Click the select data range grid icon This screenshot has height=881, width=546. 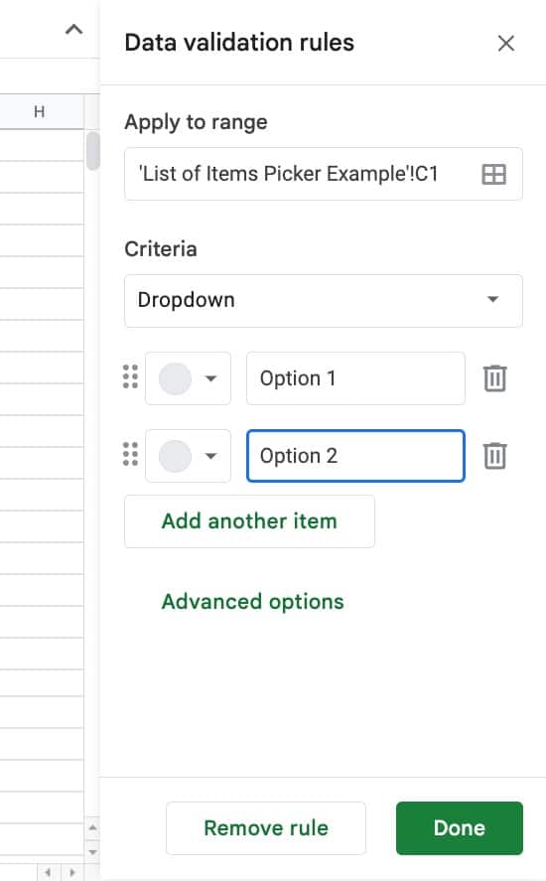(x=493, y=174)
